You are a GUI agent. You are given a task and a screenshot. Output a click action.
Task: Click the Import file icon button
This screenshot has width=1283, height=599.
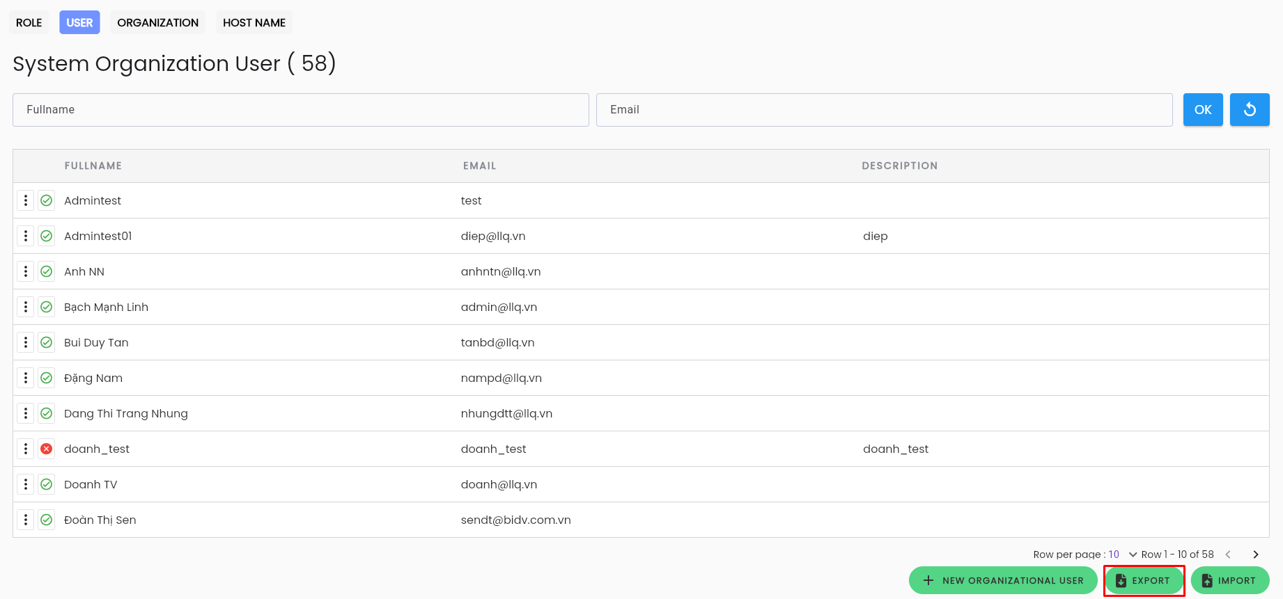click(1230, 580)
